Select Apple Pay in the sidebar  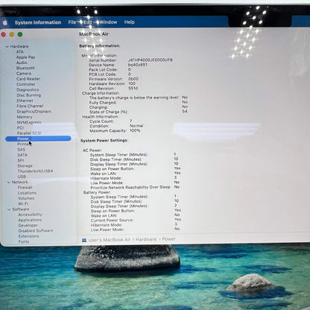click(25, 57)
